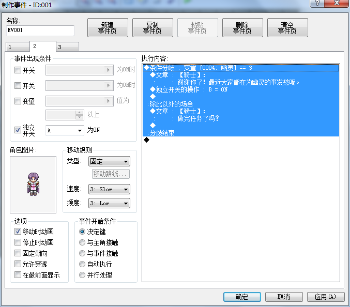Click the 清空事件页 button
This screenshot has width=350, height=307.
tap(287, 28)
